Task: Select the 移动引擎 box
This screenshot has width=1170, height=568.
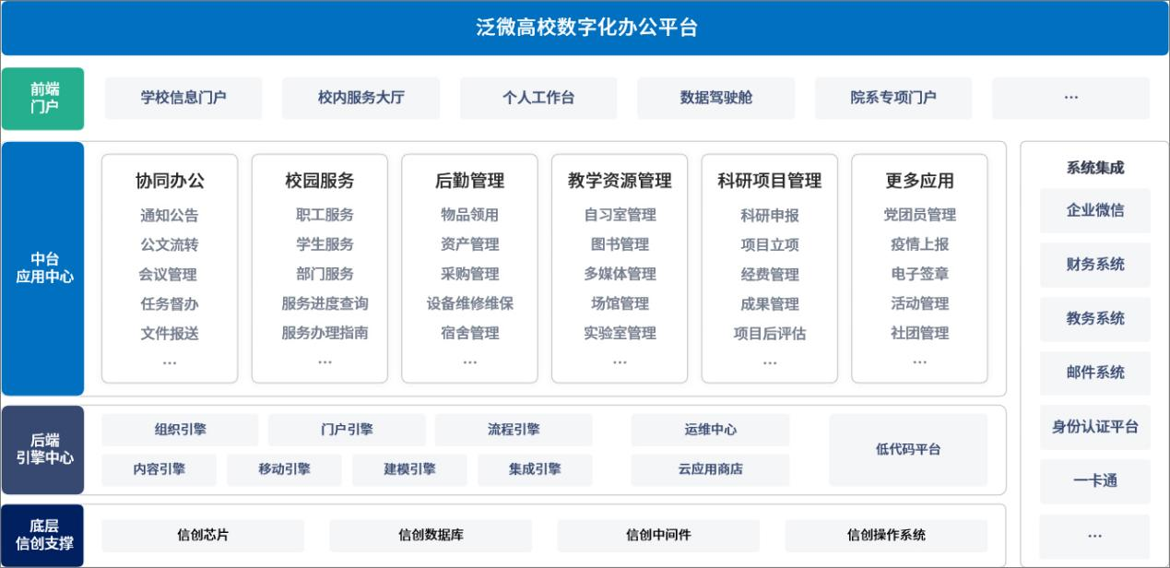Action: 284,469
